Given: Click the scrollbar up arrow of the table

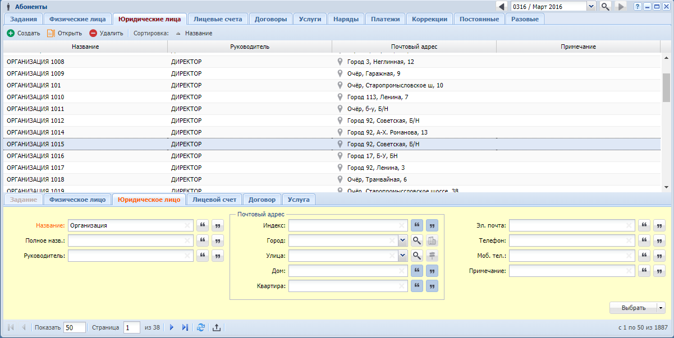Looking at the screenshot, I should tap(666, 57).
